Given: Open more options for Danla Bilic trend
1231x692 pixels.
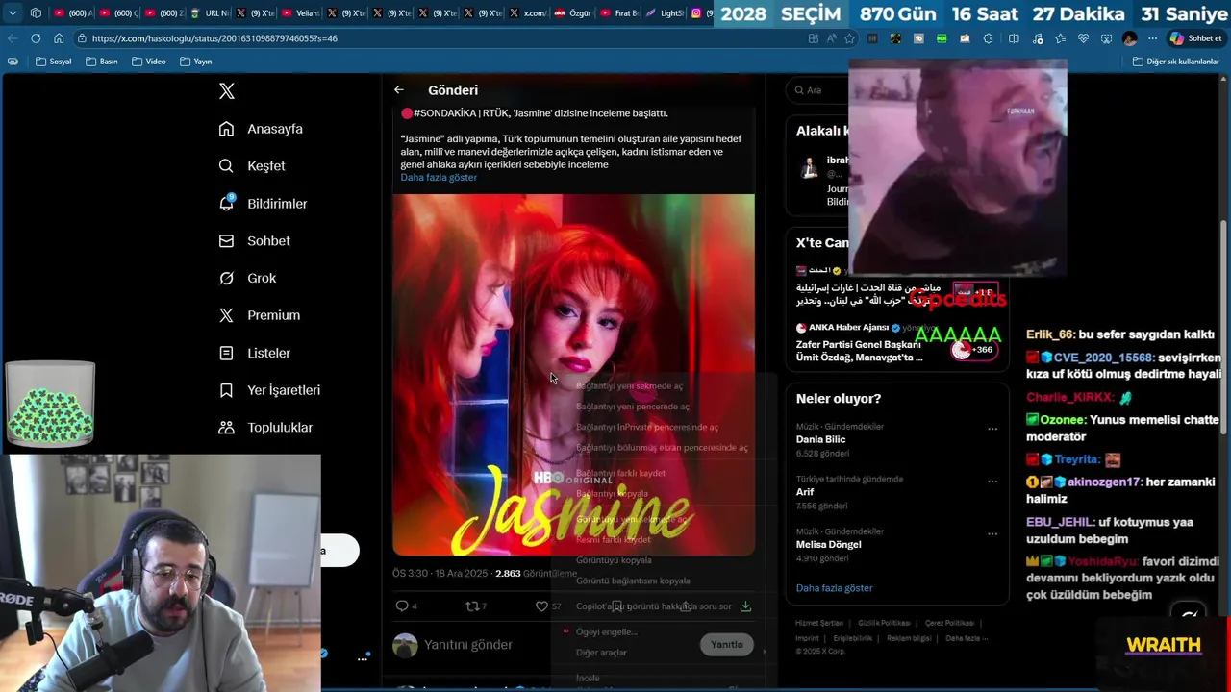Looking at the screenshot, I should click(992, 429).
